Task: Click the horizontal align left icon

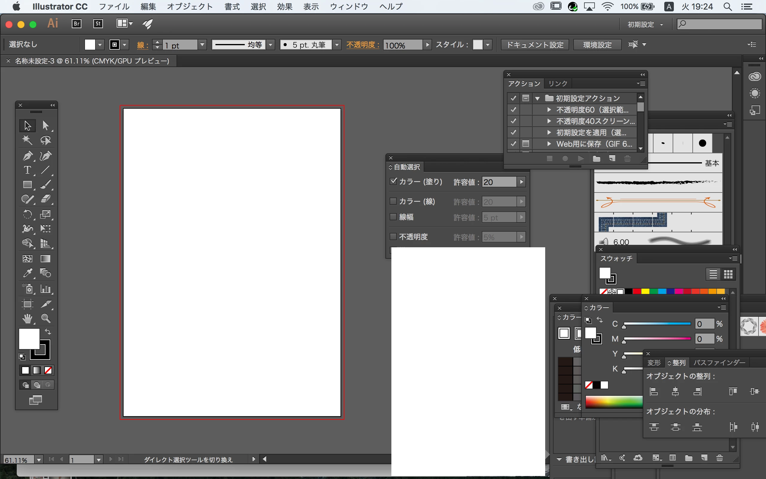Action: [653, 392]
